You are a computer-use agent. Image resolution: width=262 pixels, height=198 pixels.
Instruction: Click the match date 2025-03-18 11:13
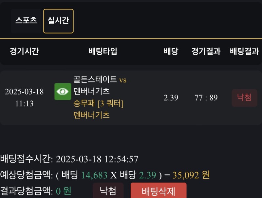24,98
